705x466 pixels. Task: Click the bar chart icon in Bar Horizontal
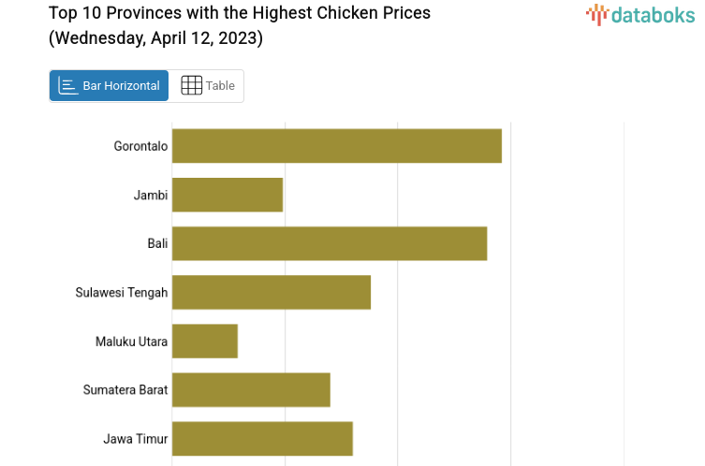68,86
